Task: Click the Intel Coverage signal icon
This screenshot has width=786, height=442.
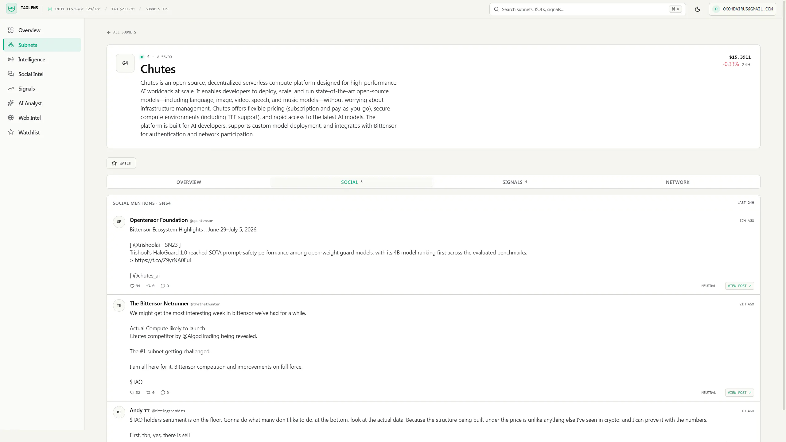Action: [50, 9]
